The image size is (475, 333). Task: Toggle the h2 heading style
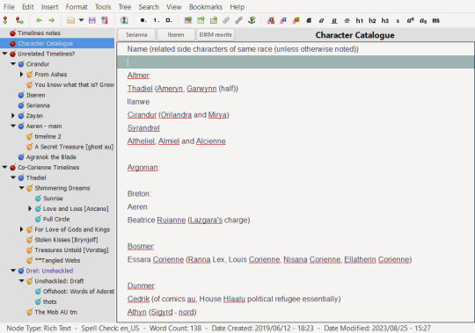tap(372, 20)
